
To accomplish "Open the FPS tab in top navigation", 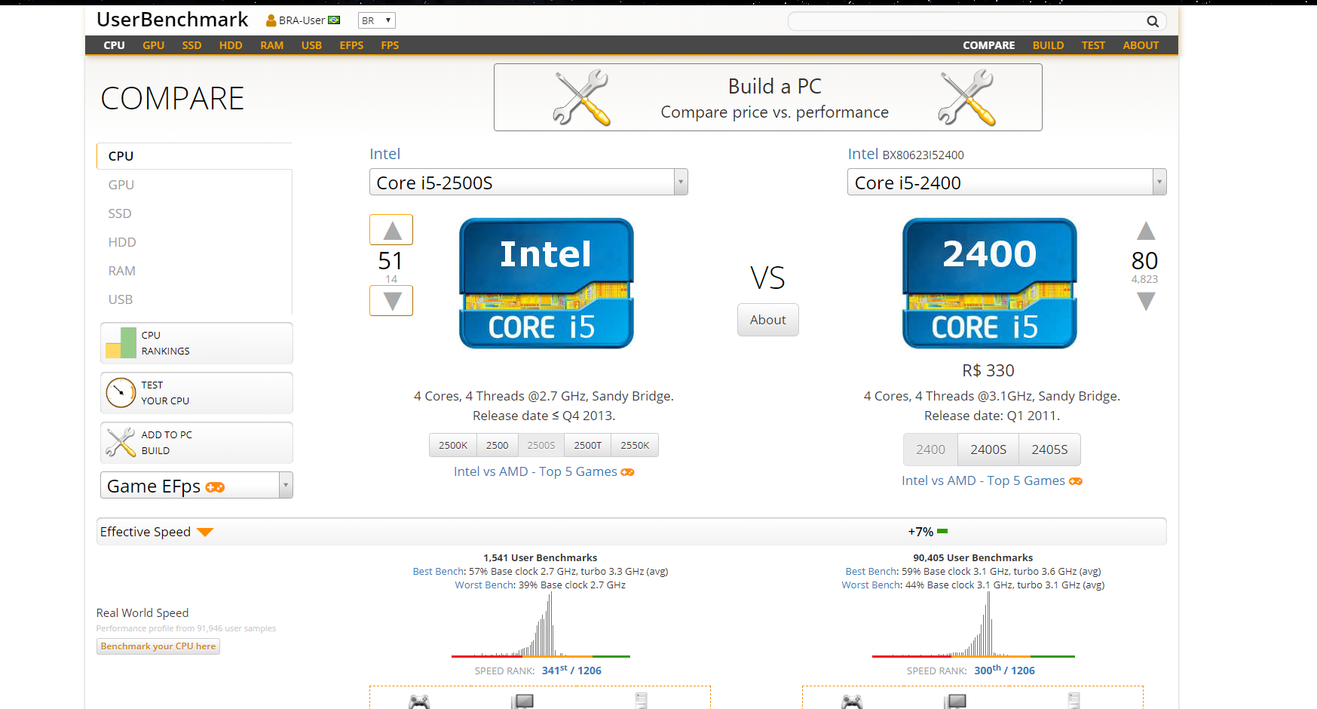I will pyautogui.click(x=390, y=45).
